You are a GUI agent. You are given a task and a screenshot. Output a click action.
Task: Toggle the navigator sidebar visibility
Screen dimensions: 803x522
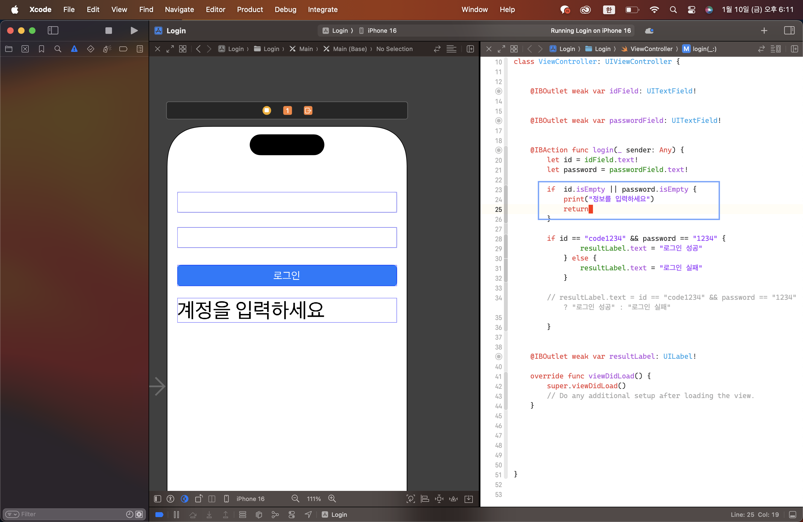pos(53,31)
